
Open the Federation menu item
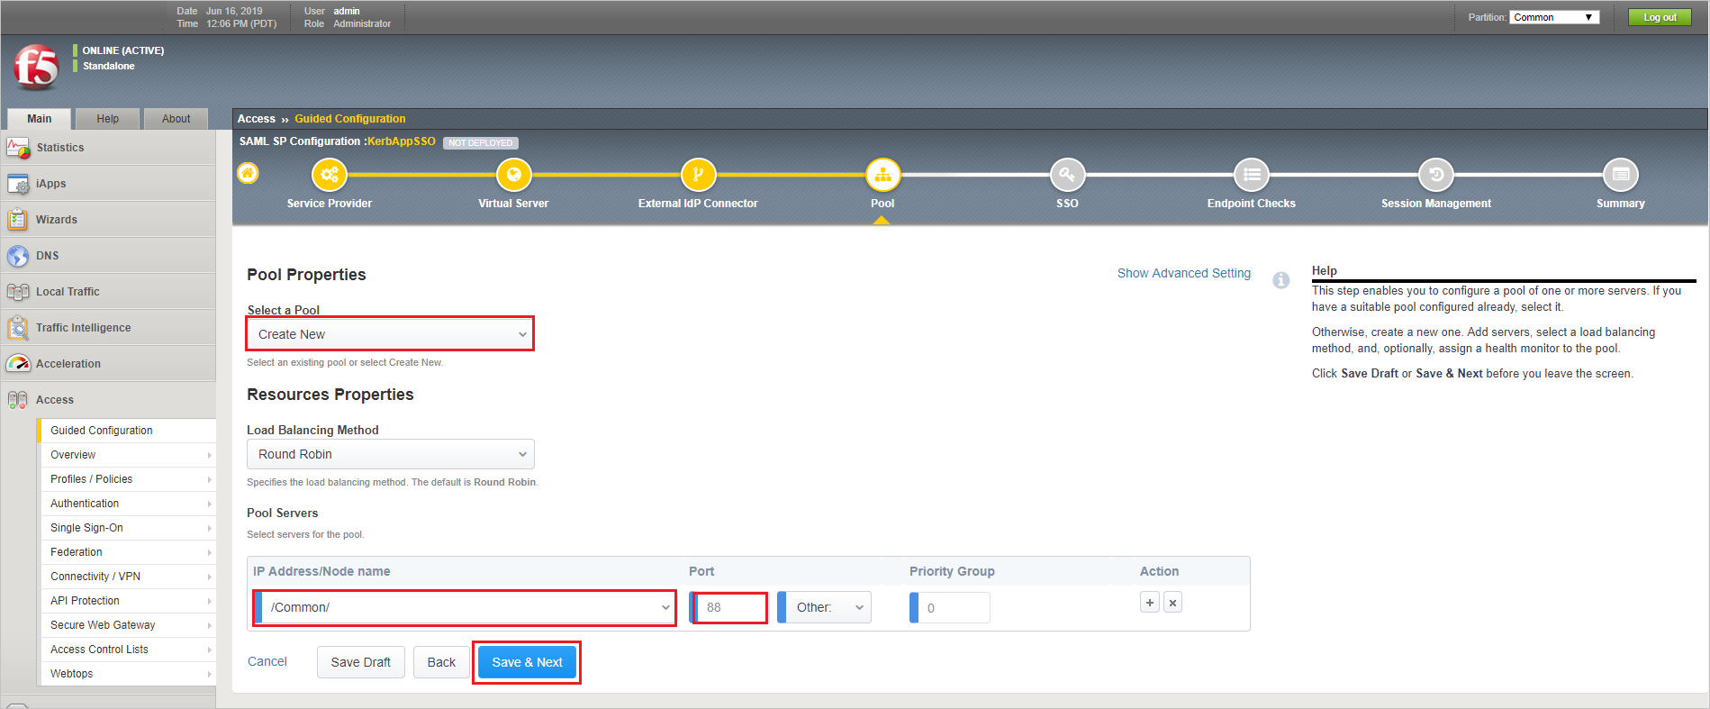[127, 552]
